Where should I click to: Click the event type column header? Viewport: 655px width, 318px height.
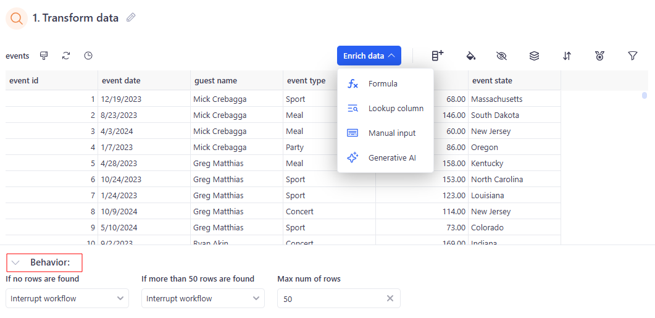pyautogui.click(x=310, y=81)
